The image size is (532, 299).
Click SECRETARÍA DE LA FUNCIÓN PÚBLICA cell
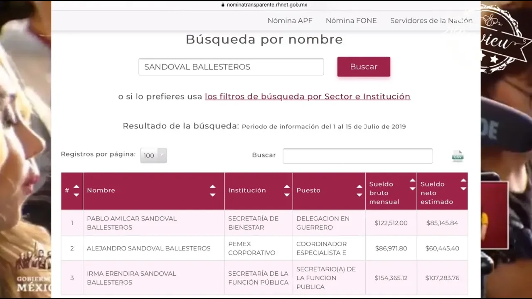(258, 278)
